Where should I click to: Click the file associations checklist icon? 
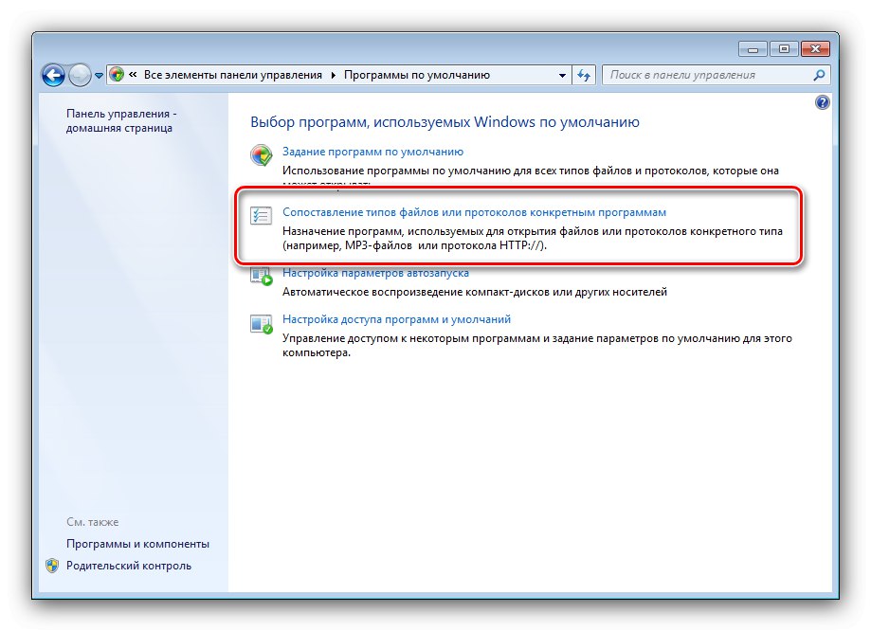[261, 215]
